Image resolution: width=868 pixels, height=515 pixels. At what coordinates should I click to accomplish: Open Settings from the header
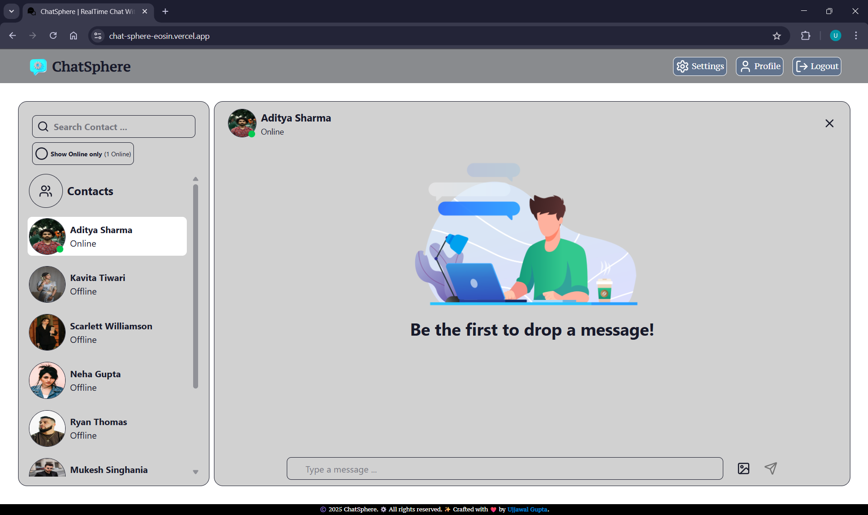(700, 66)
